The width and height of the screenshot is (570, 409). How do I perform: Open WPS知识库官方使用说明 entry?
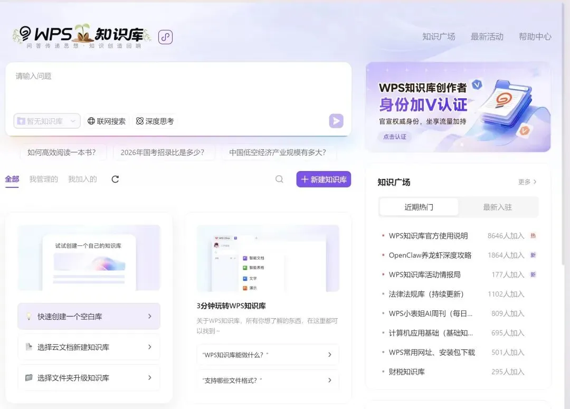[428, 235]
